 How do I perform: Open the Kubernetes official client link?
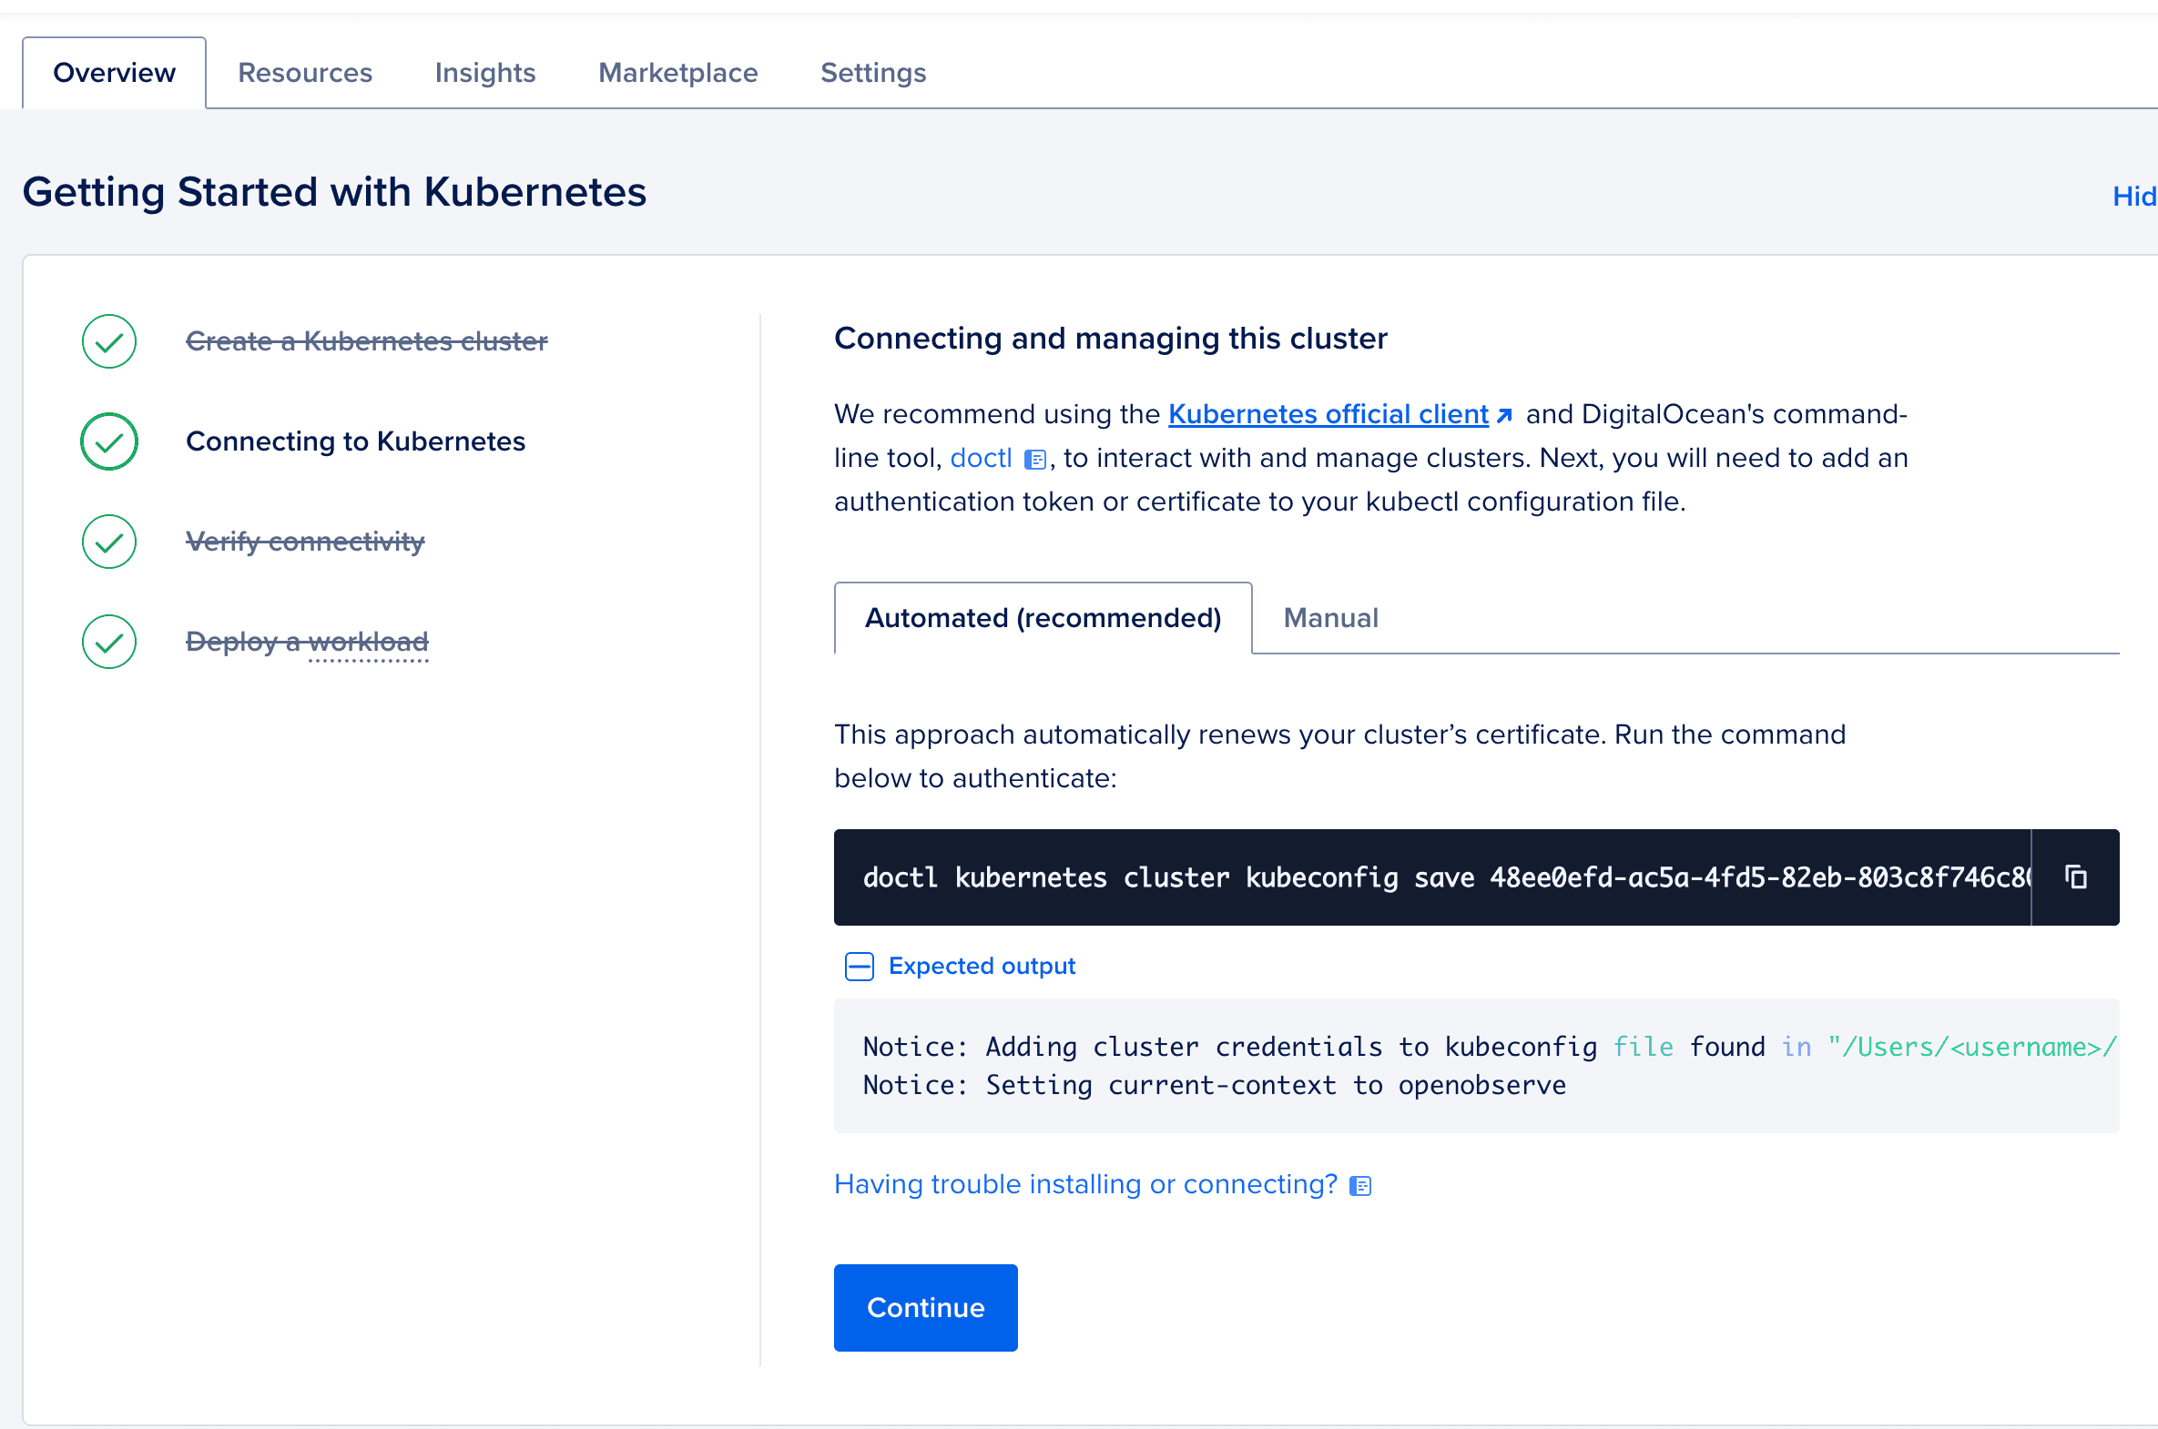click(x=1328, y=415)
